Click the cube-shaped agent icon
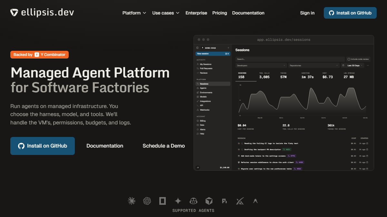The image size is (387, 217). [x=209, y=201]
